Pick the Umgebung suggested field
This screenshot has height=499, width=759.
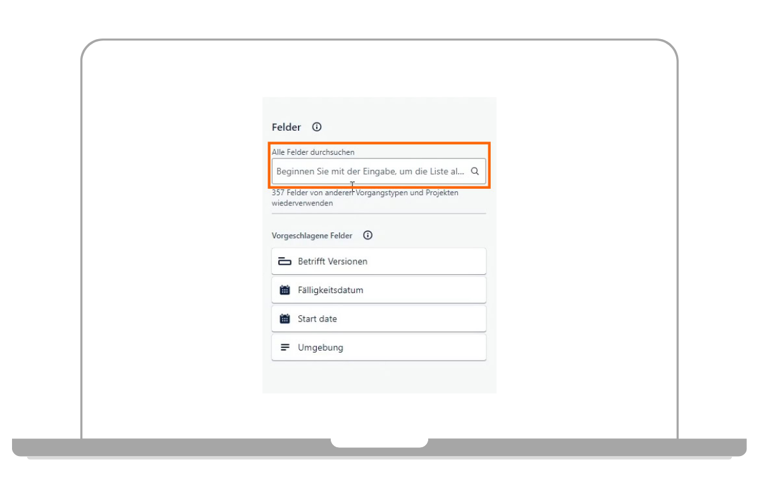click(379, 347)
